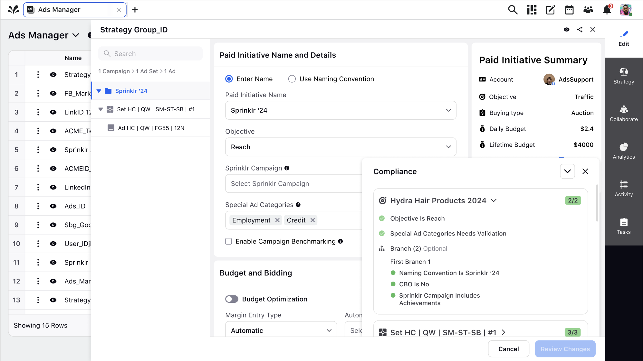The width and height of the screenshot is (643, 361).
Task: Click Select Sprinklr Campaign field
Action: [293, 184]
